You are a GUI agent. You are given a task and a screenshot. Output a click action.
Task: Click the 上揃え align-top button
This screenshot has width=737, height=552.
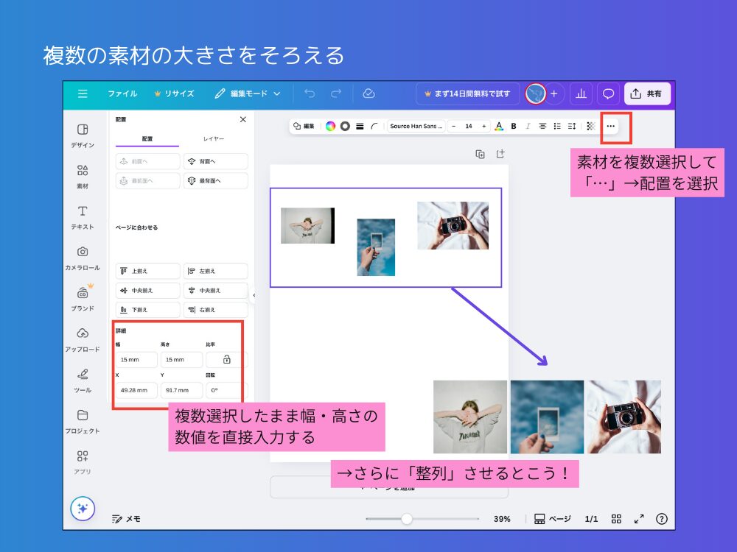[147, 271]
